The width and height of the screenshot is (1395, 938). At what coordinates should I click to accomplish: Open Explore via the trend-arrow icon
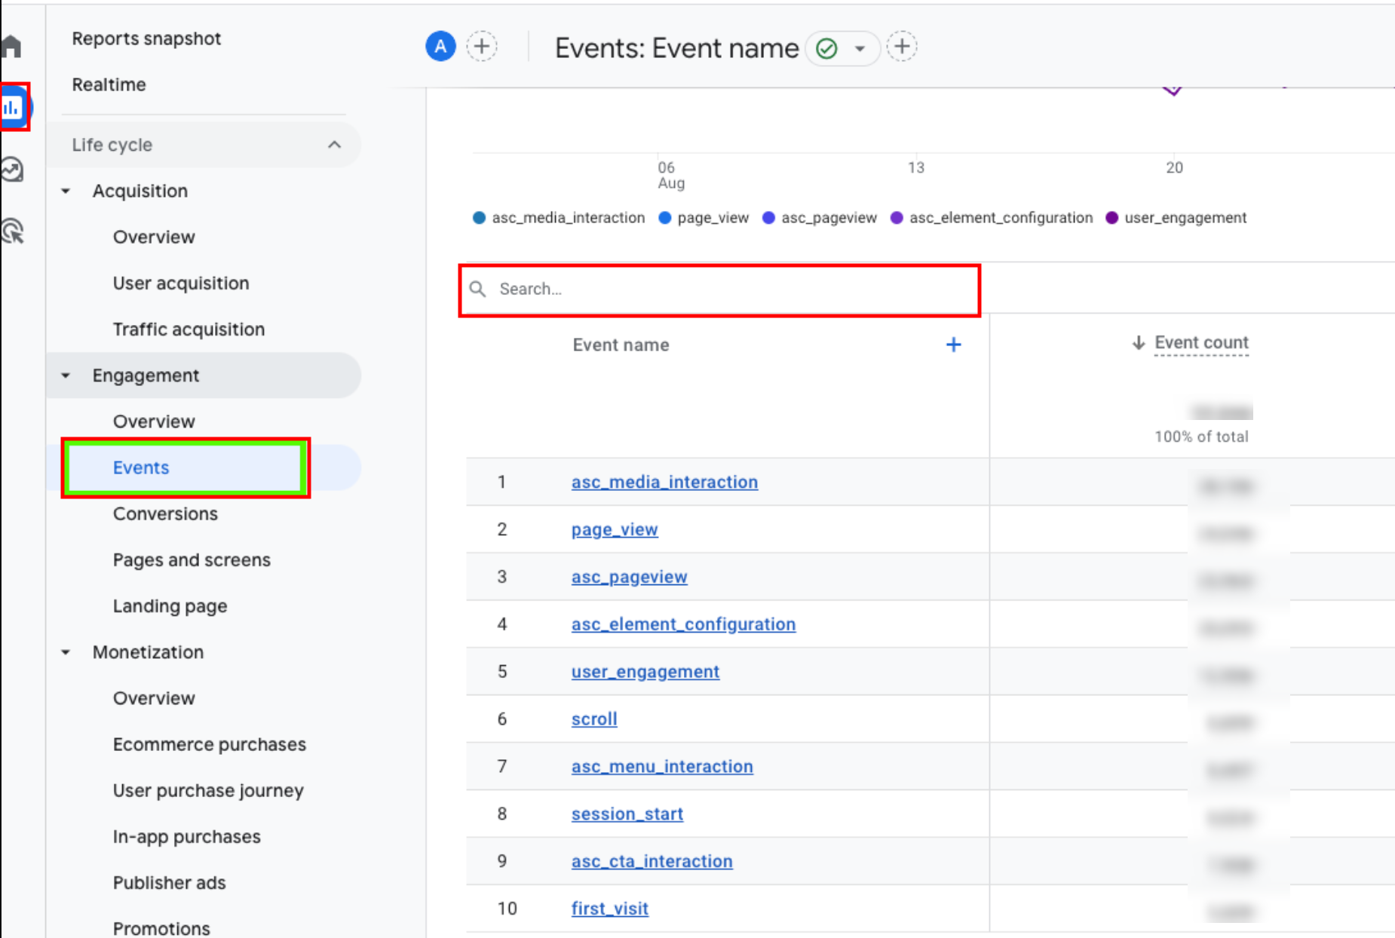(14, 170)
